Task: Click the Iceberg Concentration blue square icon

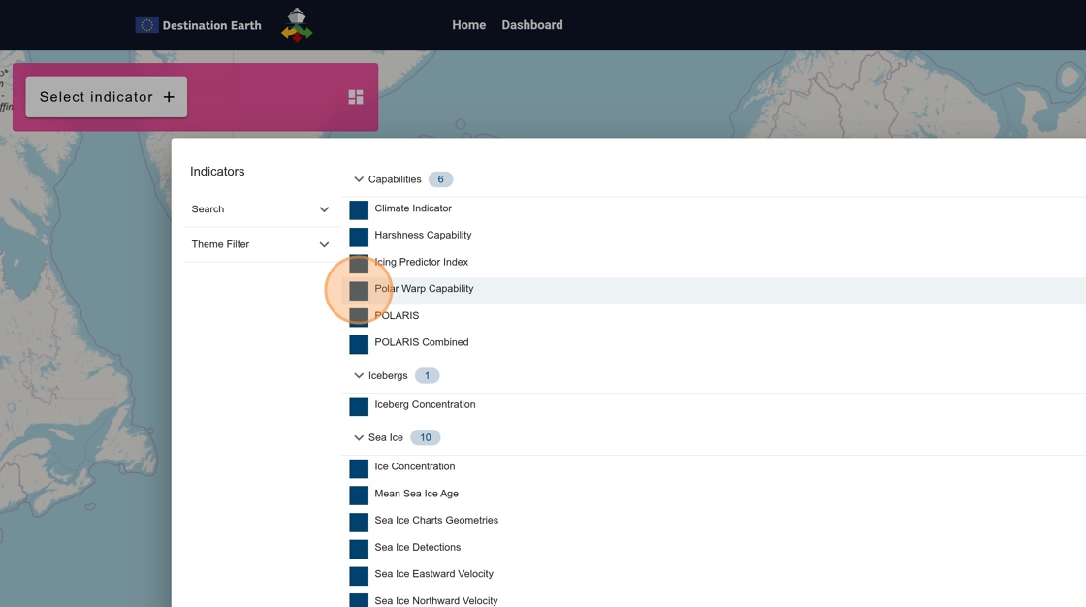Action: pyautogui.click(x=359, y=406)
